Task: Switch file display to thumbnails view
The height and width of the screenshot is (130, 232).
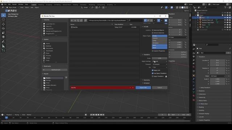Action: [x=152, y=21]
